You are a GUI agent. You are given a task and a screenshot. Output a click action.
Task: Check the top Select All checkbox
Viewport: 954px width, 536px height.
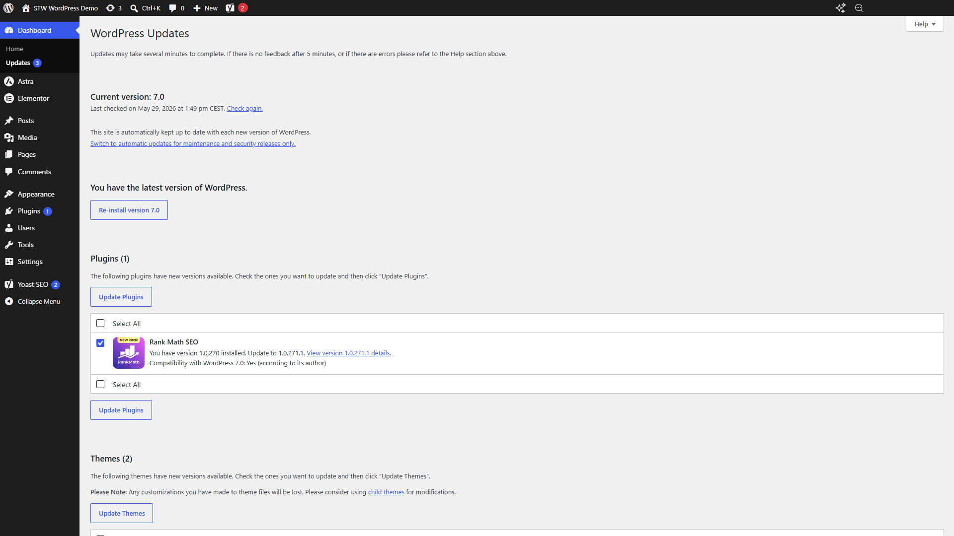pos(100,323)
